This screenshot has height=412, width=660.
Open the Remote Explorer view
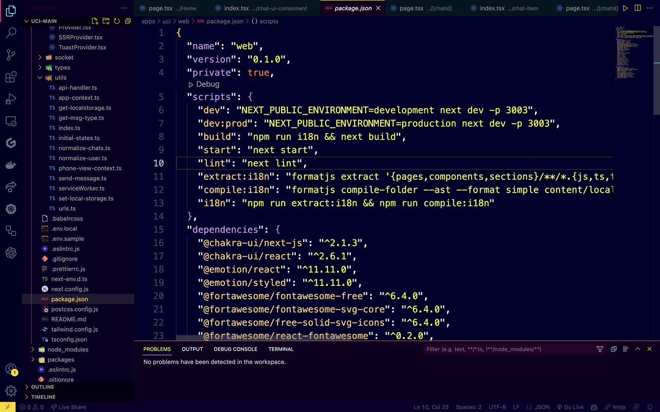[11, 122]
